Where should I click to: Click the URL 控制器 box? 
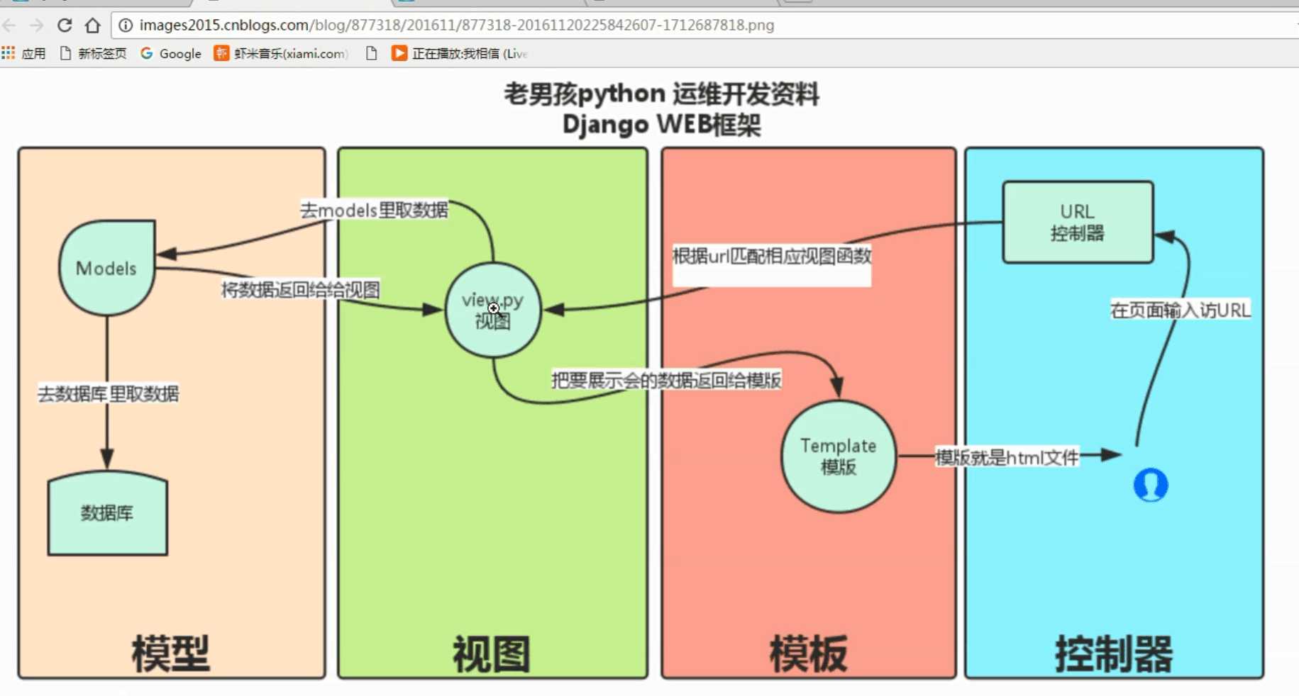coord(1078,222)
